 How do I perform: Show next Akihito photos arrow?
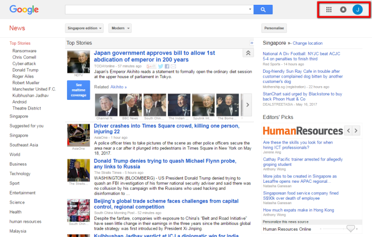(248, 105)
